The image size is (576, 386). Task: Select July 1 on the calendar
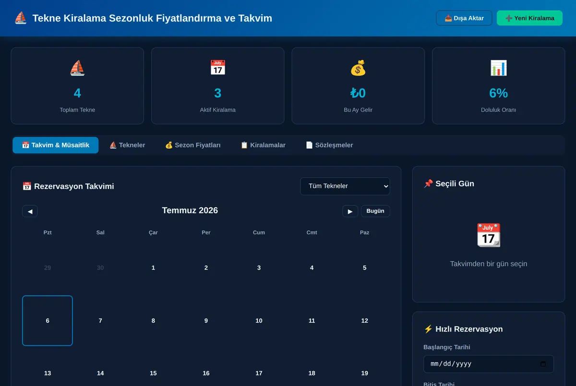click(x=153, y=268)
